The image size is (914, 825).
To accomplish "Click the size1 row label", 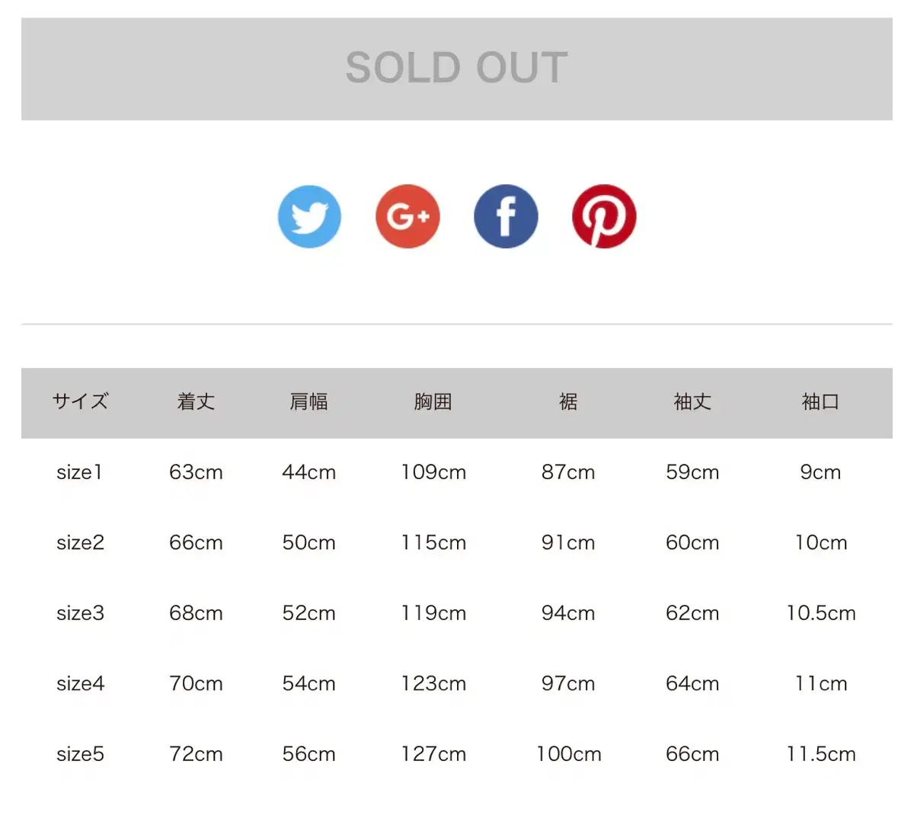I will tap(79, 472).
